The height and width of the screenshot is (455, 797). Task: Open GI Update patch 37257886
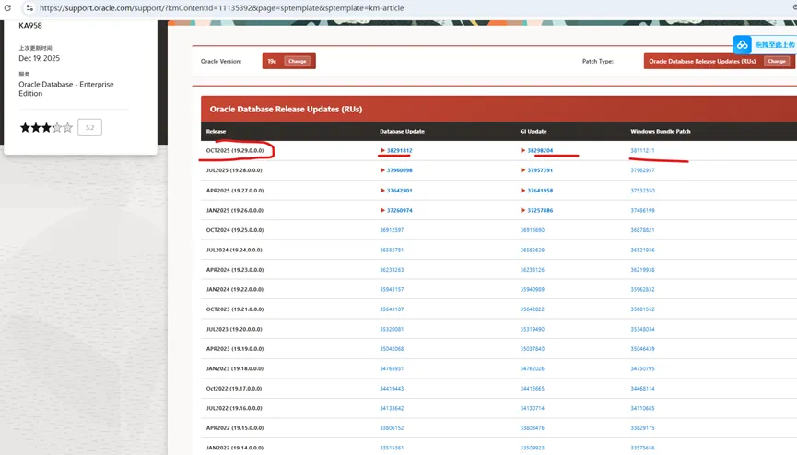click(540, 211)
